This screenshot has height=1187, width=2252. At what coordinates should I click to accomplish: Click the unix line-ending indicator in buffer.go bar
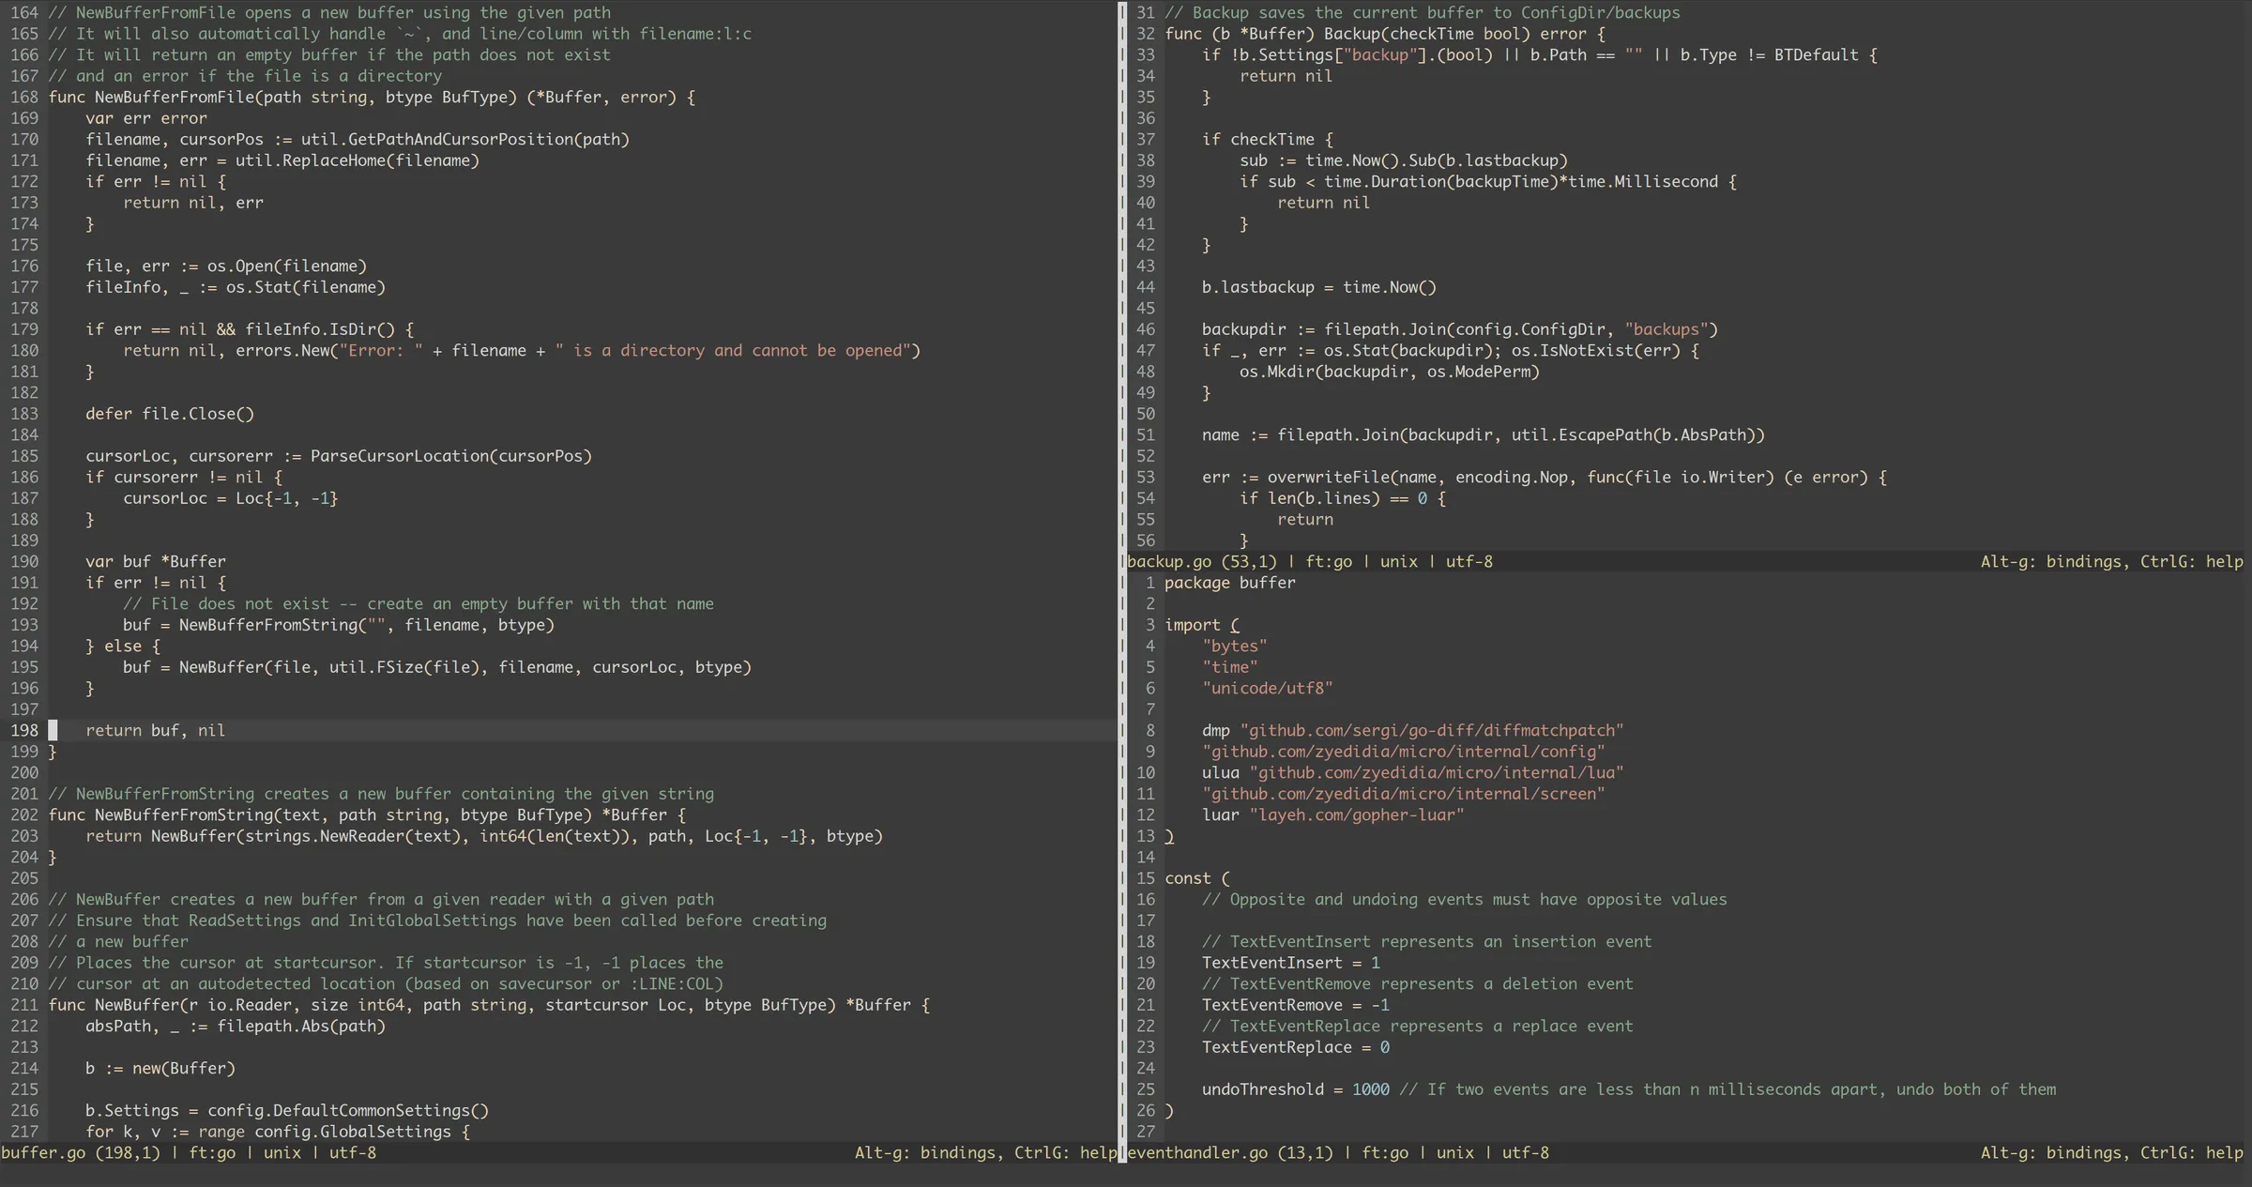[x=281, y=1153]
